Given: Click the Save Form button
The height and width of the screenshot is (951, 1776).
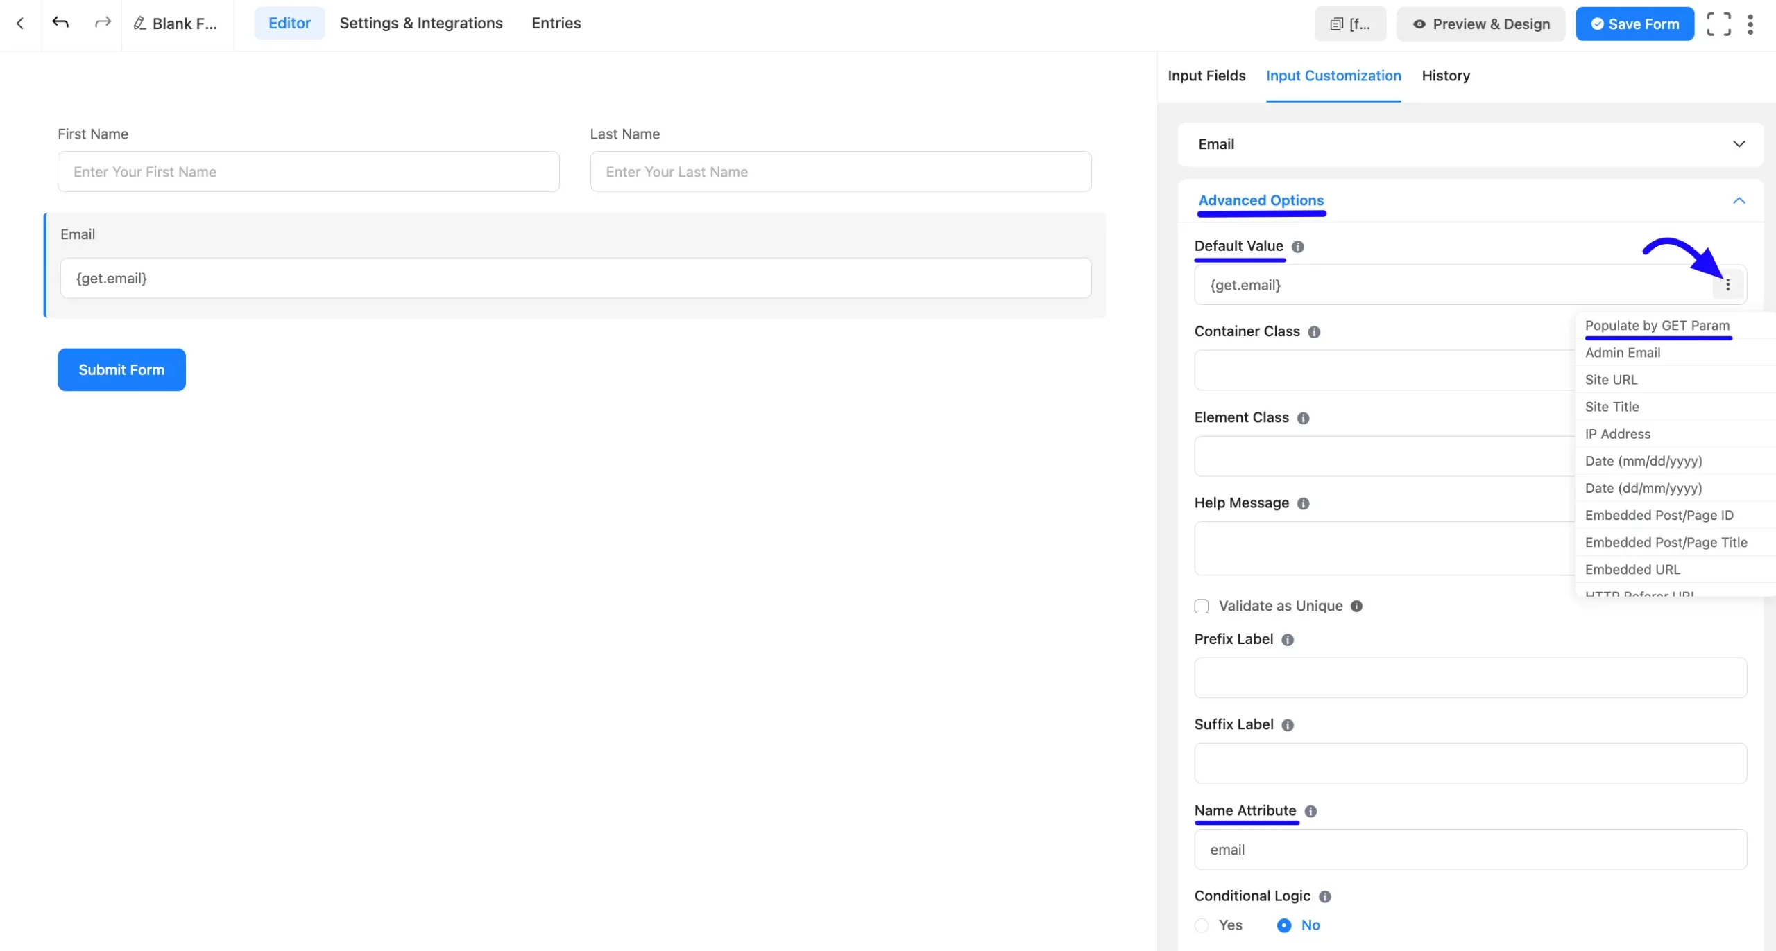Looking at the screenshot, I should click(x=1634, y=24).
